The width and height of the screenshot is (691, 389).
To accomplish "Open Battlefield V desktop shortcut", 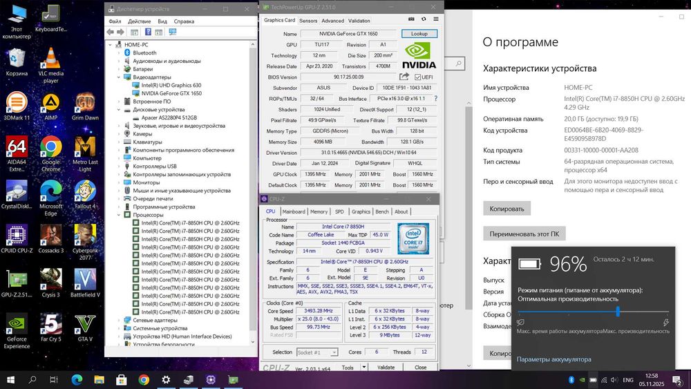I will 85,283.
